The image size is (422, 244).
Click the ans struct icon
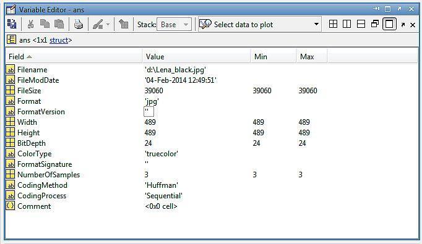[x=11, y=40]
